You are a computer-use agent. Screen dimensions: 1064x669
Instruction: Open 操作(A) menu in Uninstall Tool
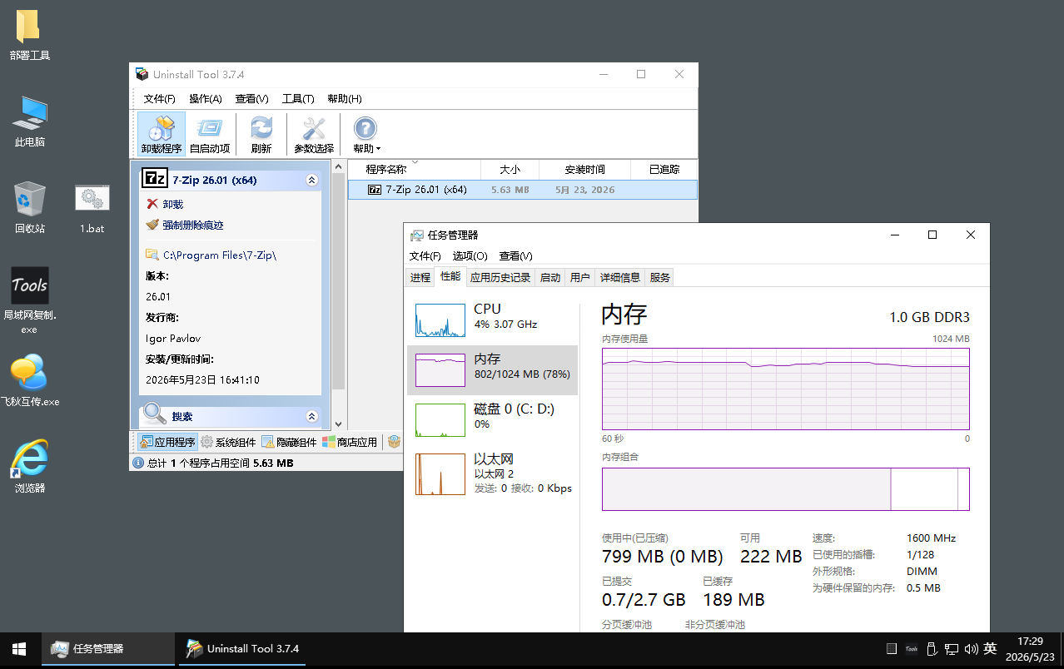[205, 98]
